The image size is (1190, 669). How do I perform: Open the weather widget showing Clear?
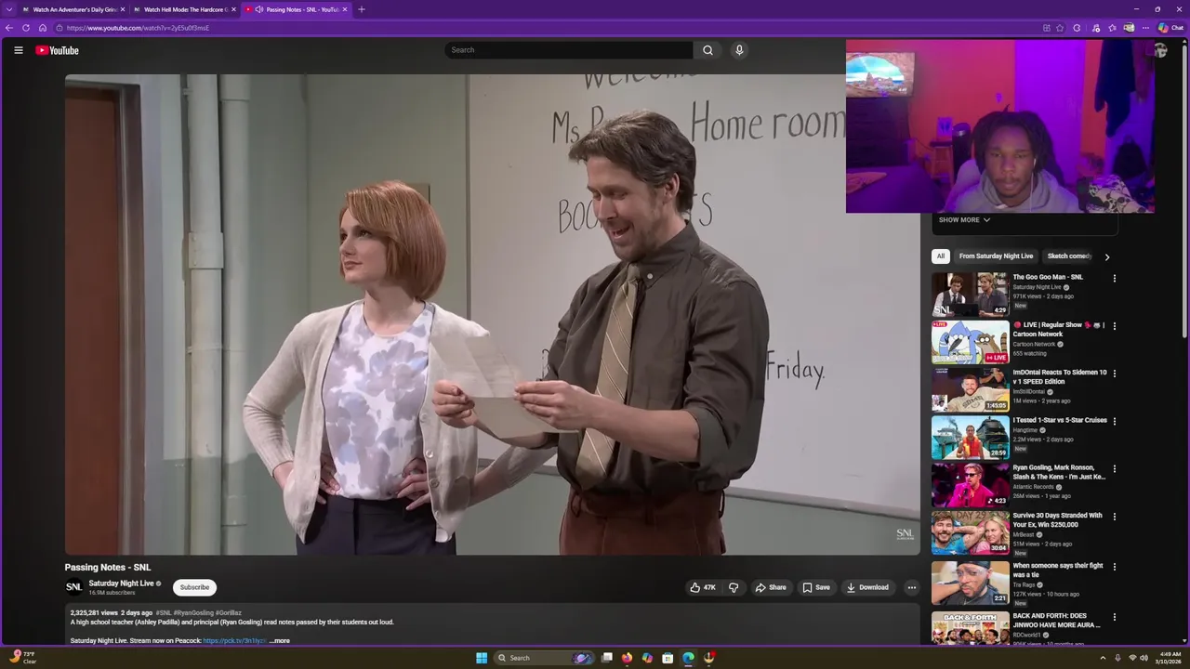(x=24, y=658)
